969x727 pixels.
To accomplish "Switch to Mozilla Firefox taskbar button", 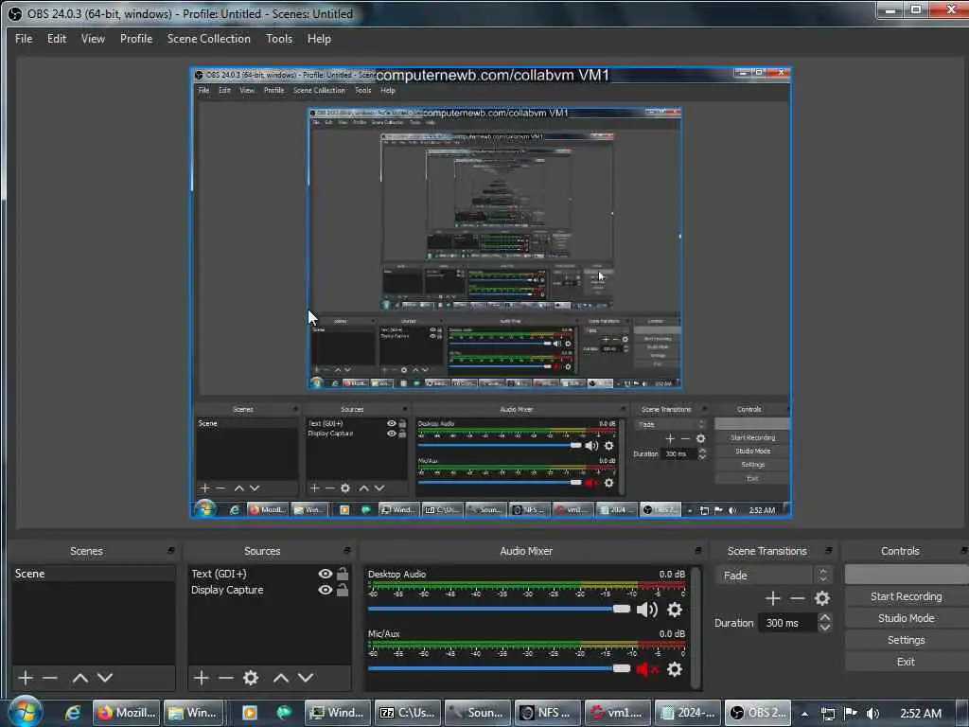I will coord(126,713).
